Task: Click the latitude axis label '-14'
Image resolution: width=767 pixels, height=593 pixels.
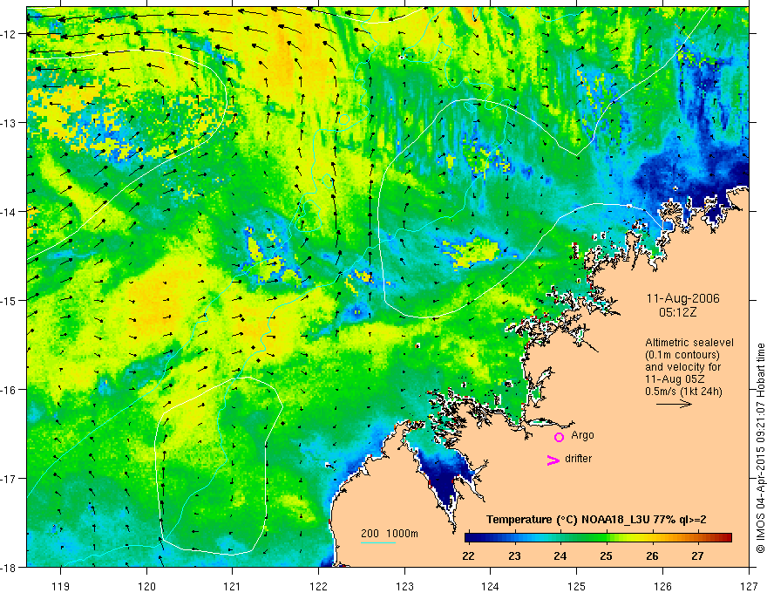Action: click(x=9, y=212)
